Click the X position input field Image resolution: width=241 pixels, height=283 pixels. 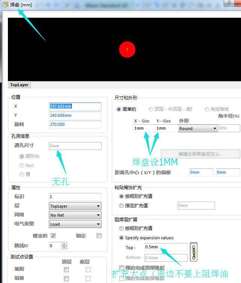pos(75,106)
